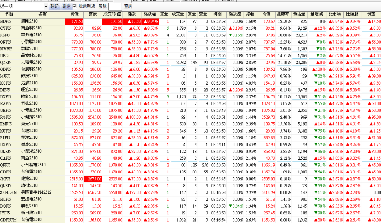The height and width of the screenshot is (223, 381).
Task: Sort by the 預估量 column header
Action: point(300,14)
